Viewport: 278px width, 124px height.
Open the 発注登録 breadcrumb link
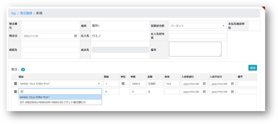26,13
